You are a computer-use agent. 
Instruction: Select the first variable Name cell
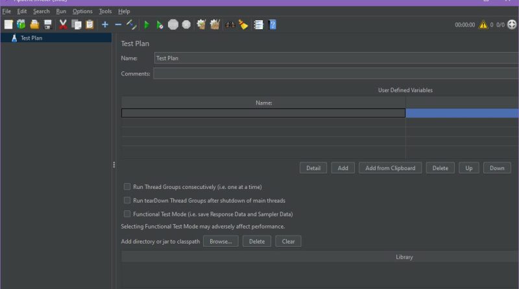coord(263,113)
